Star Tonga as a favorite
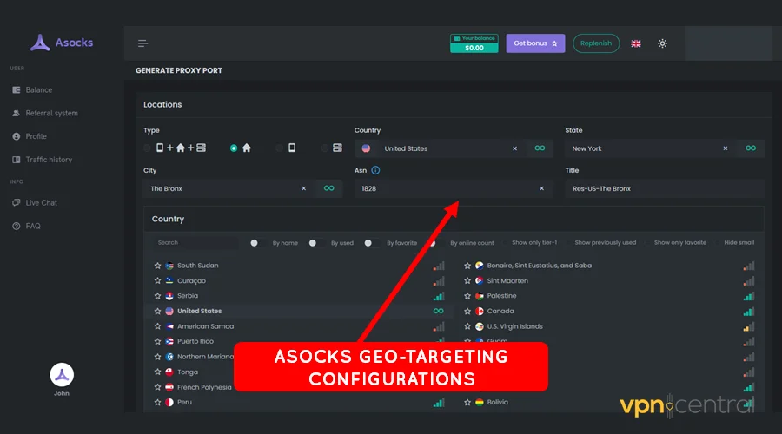Image resolution: width=782 pixels, height=434 pixels. pyautogui.click(x=157, y=372)
